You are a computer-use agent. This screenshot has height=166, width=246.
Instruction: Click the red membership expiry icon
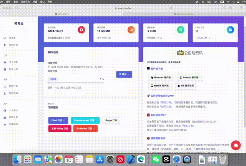point(81,30)
